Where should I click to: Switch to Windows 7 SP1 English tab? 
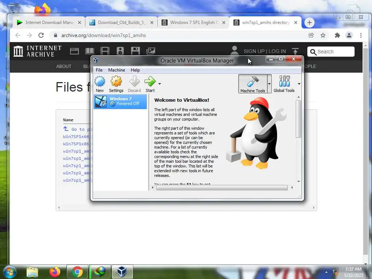point(193,23)
